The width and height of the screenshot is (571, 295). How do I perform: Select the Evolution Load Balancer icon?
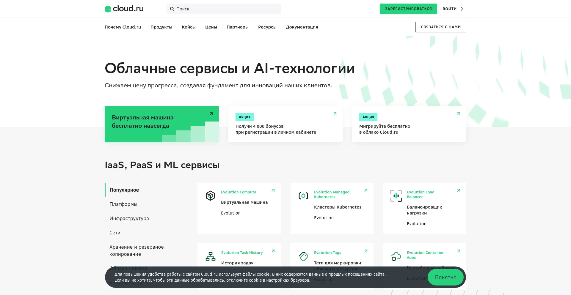(396, 195)
